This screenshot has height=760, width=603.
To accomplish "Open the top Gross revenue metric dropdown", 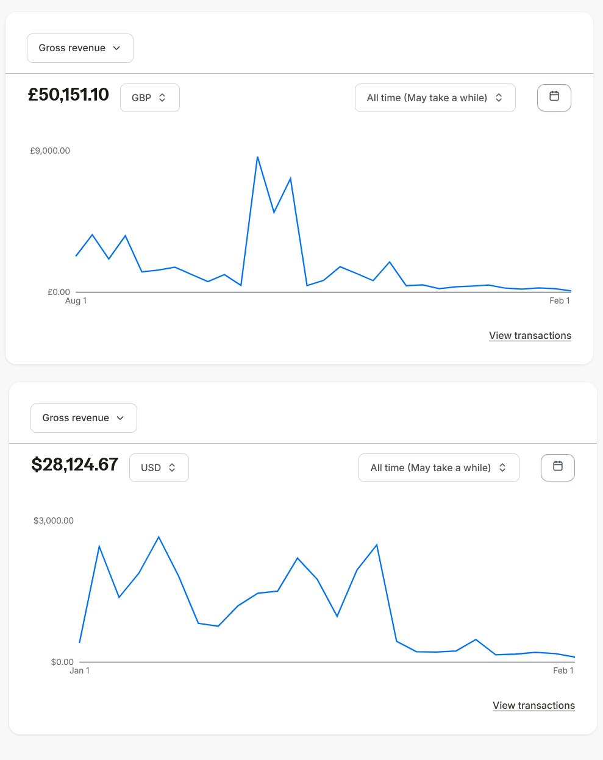I will pos(80,48).
